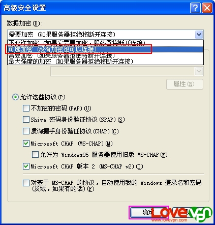Confirm settings with 确定 button
The width and height of the screenshot is (215, 225).
[148, 212]
